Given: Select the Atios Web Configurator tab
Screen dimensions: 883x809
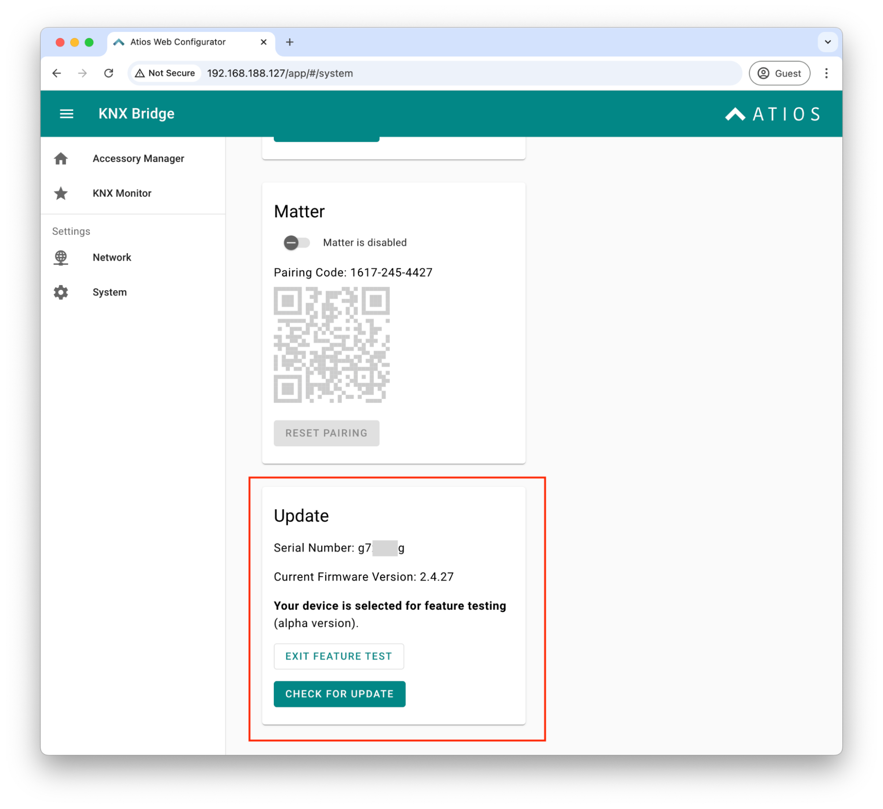Looking at the screenshot, I should pos(191,42).
